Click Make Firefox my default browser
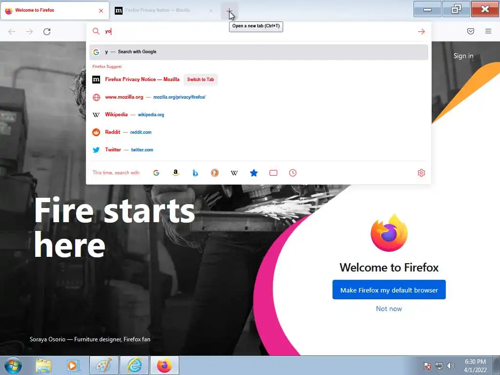Viewport: 500px width, 375px height. click(389, 290)
